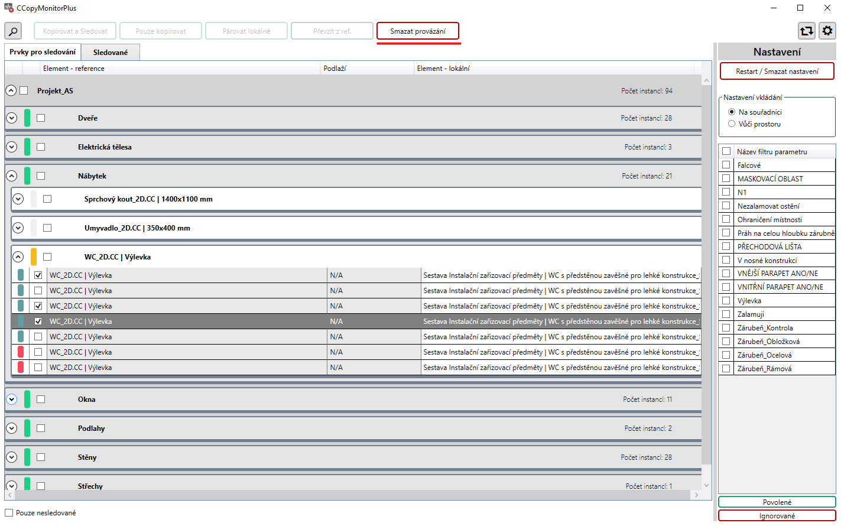
Task: Click the Nastavení panel heading
Action: point(777,52)
